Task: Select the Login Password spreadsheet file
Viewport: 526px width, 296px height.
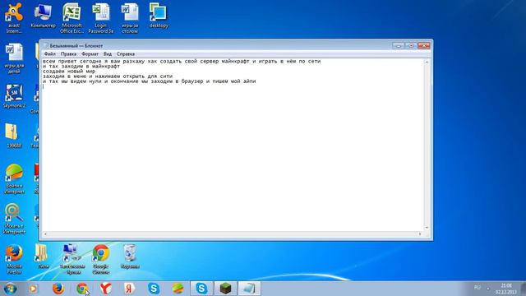Action: click(100, 18)
